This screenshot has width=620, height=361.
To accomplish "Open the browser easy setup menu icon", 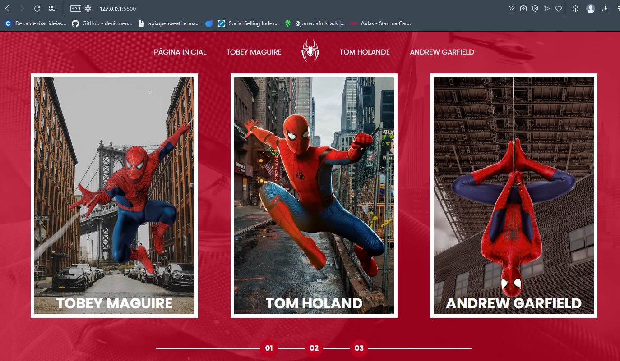I will (618, 9).
